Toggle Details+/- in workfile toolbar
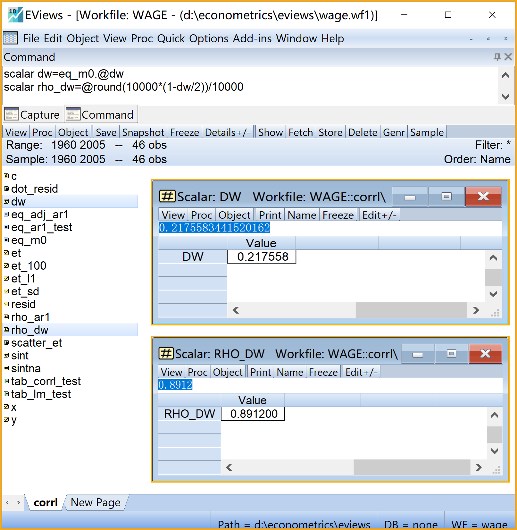 click(227, 132)
